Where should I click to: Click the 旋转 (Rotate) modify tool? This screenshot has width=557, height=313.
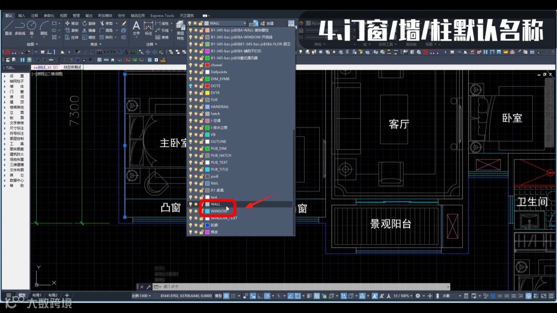pyautogui.click(x=89, y=23)
